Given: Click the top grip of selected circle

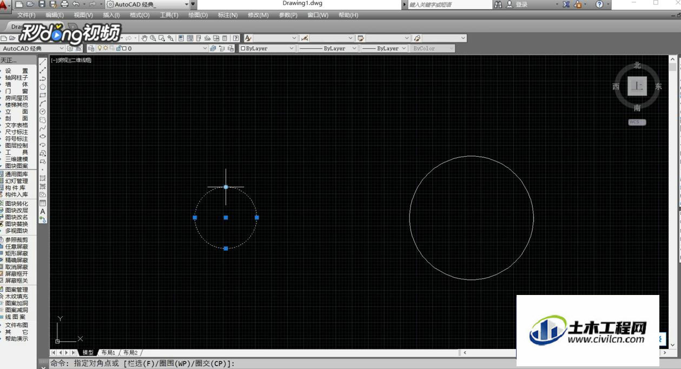Looking at the screenshot, I should (x=226, y=187).
